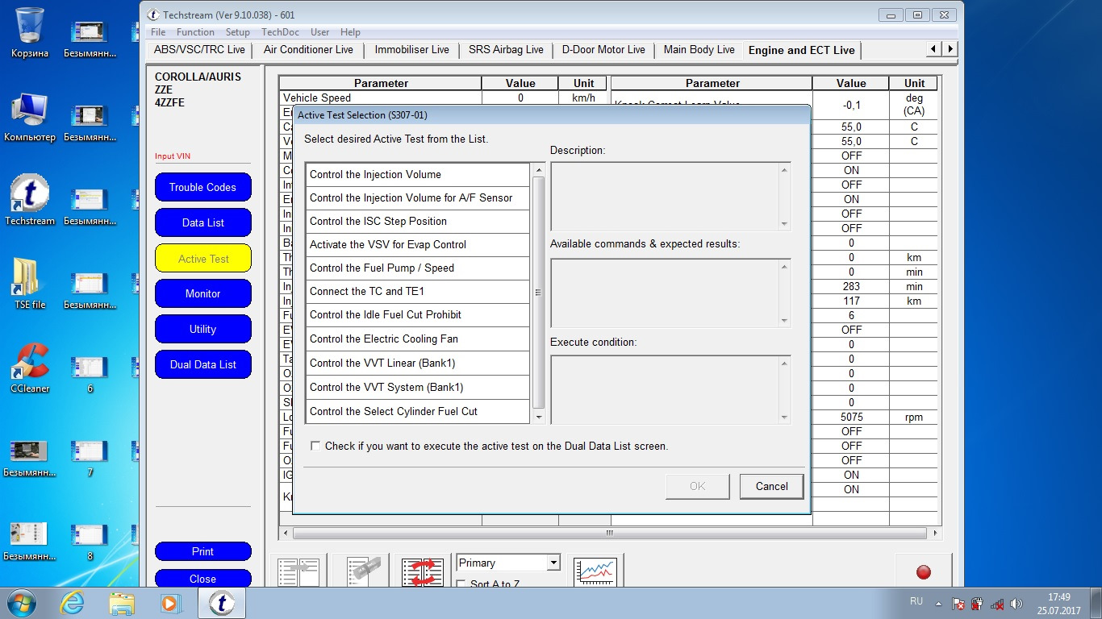This screenshot has width=1102, height=619.
Task: Click the Monitor button
Action: click(x=203, y=293)
